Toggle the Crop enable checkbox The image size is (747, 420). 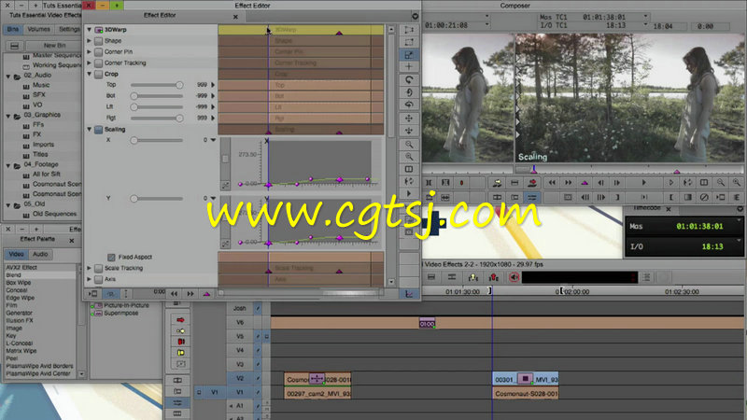tap(99, 74)
